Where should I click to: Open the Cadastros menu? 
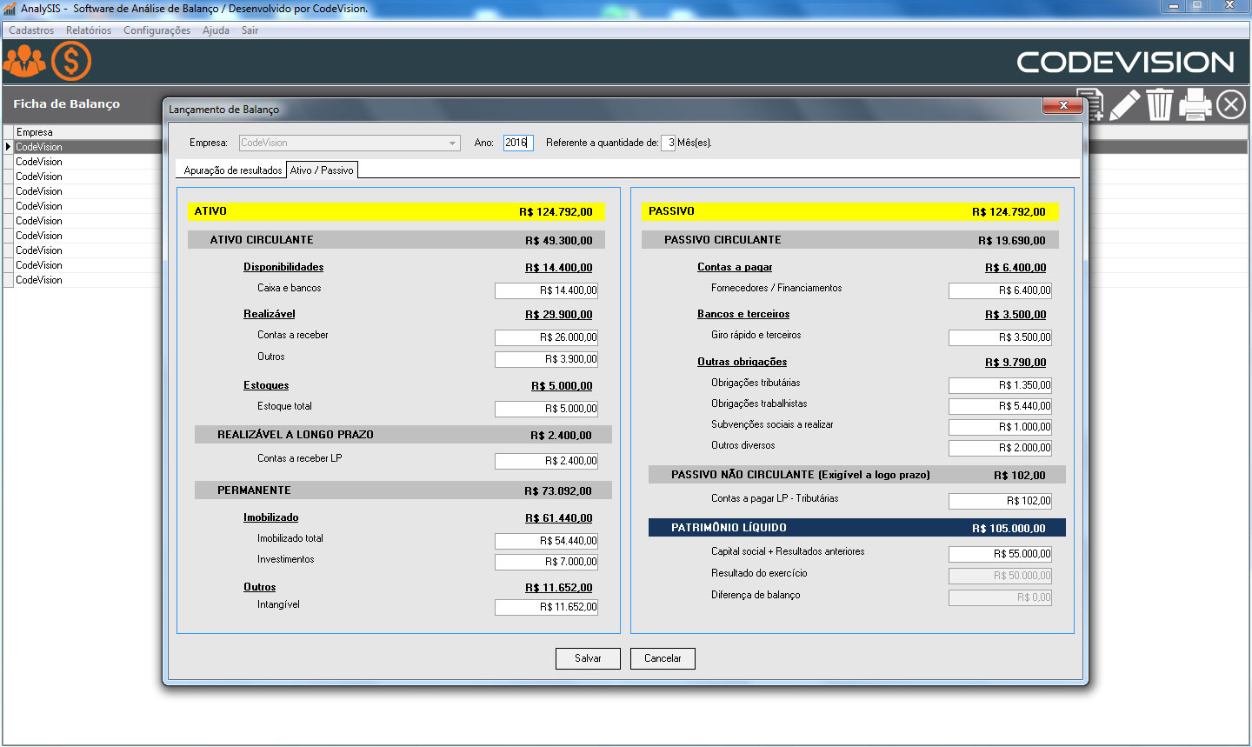pyautogui.click(x=31, y=30)
